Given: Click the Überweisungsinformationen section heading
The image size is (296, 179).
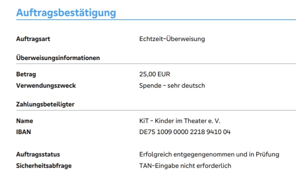Looking at the screenshot, I should point(58,58).
